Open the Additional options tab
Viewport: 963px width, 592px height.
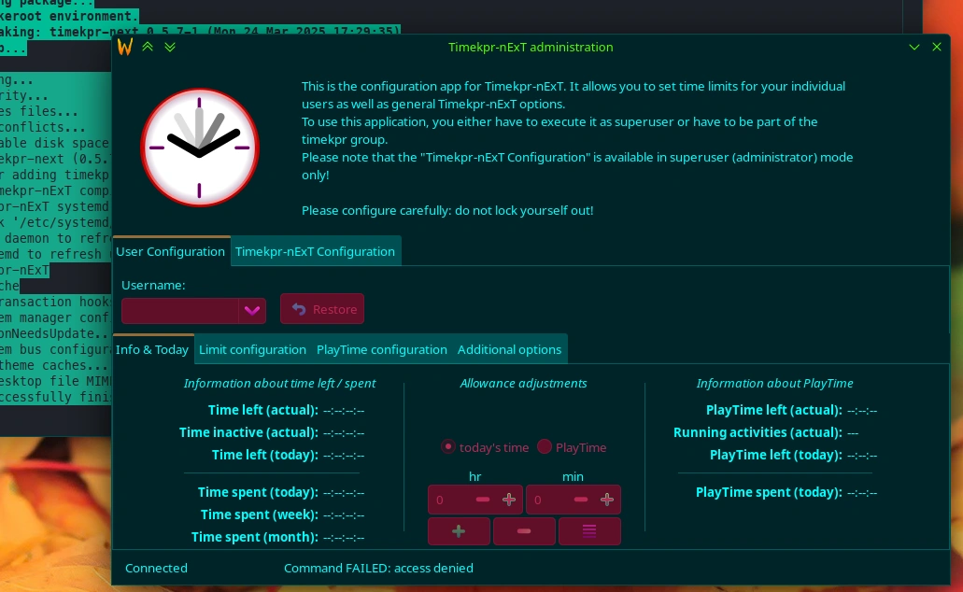click(x=509, y=349)
